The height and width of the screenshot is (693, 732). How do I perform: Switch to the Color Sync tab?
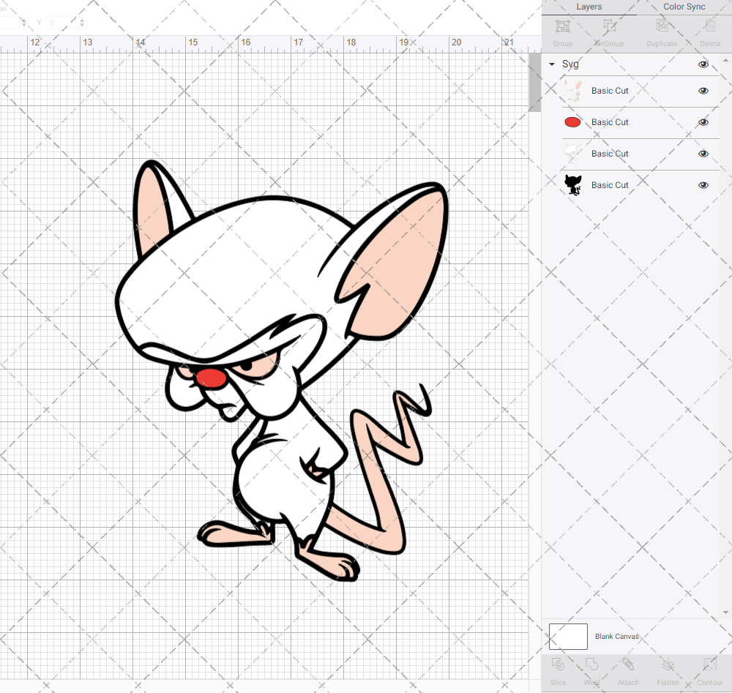[684, 7]
